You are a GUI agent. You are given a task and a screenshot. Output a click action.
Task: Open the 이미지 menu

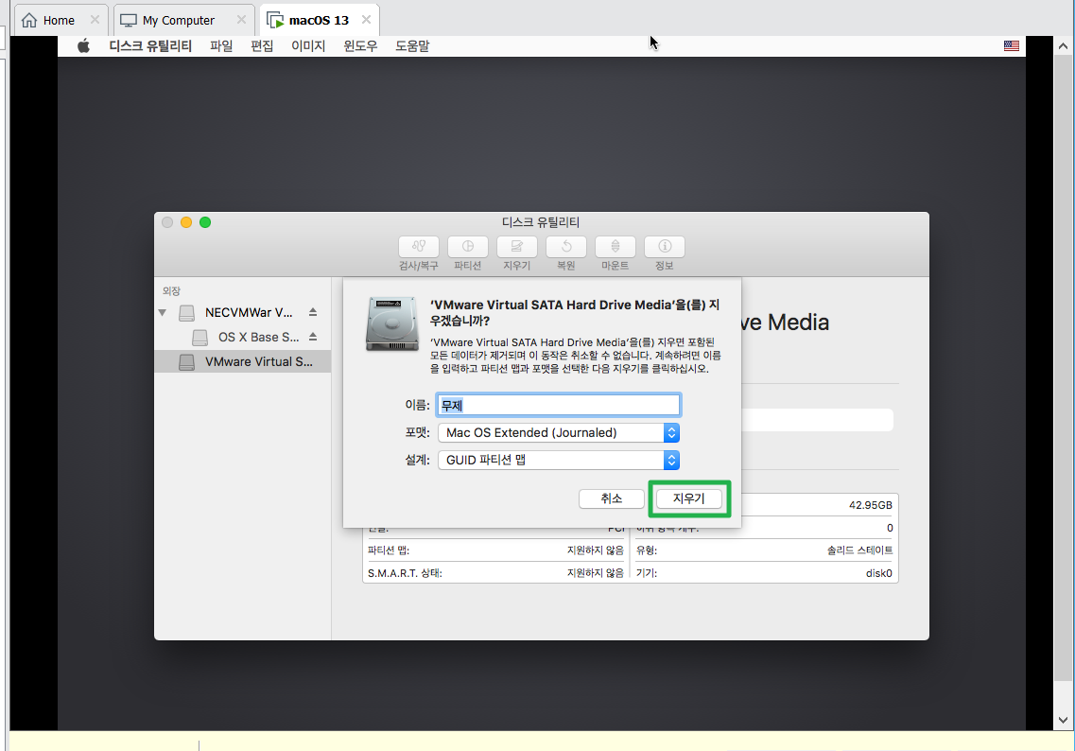[x=308, y=46]
